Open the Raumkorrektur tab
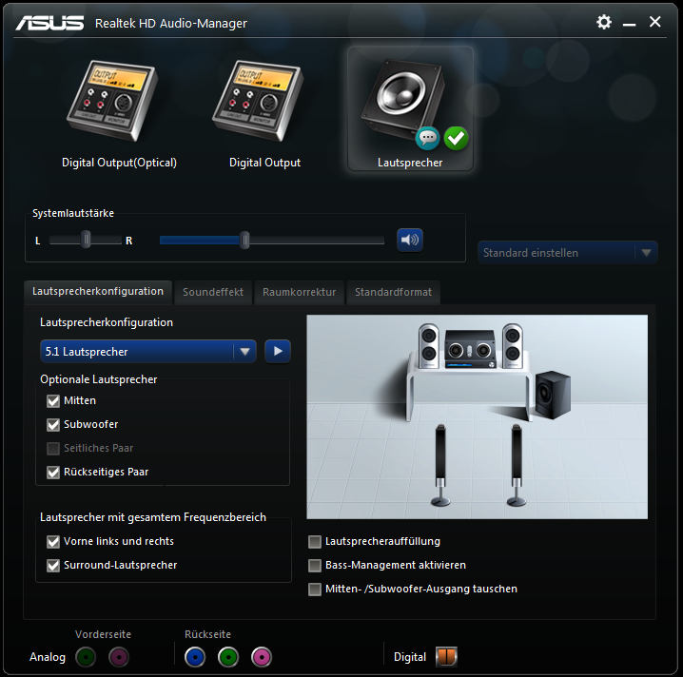 point(299,293)
